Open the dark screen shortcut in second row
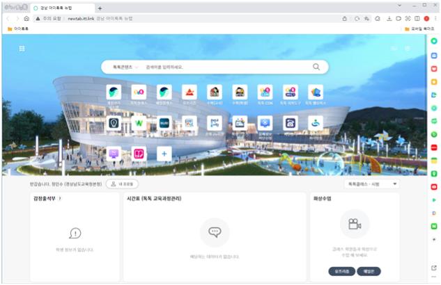This screenshot has width=441, height=285. pos(240,123)
